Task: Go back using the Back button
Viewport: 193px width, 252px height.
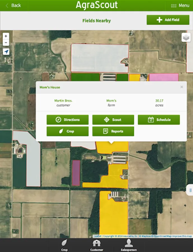Action: [x=13, y=6]
